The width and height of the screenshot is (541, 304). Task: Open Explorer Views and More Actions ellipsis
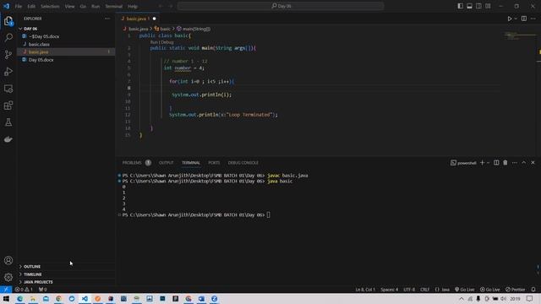107,19
